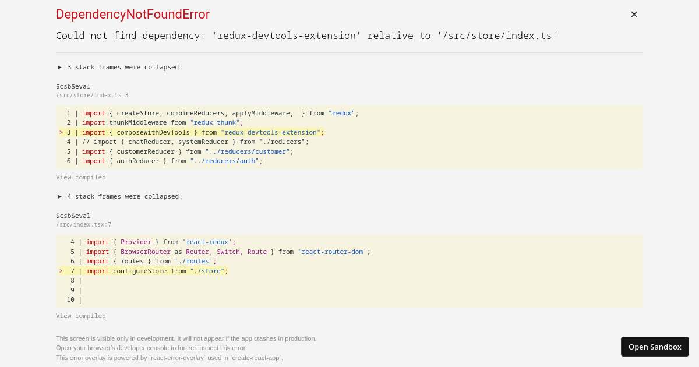Click the second View compiled link
The height and width of the screenshot is (367, 699).
tap(80, 316)
